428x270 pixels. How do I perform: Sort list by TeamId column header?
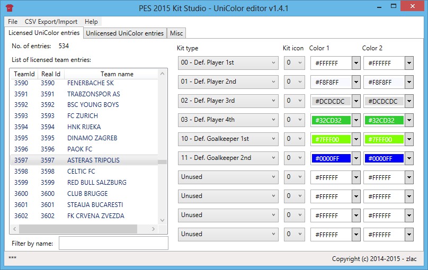pyautogui.click(x=24, y=74)
